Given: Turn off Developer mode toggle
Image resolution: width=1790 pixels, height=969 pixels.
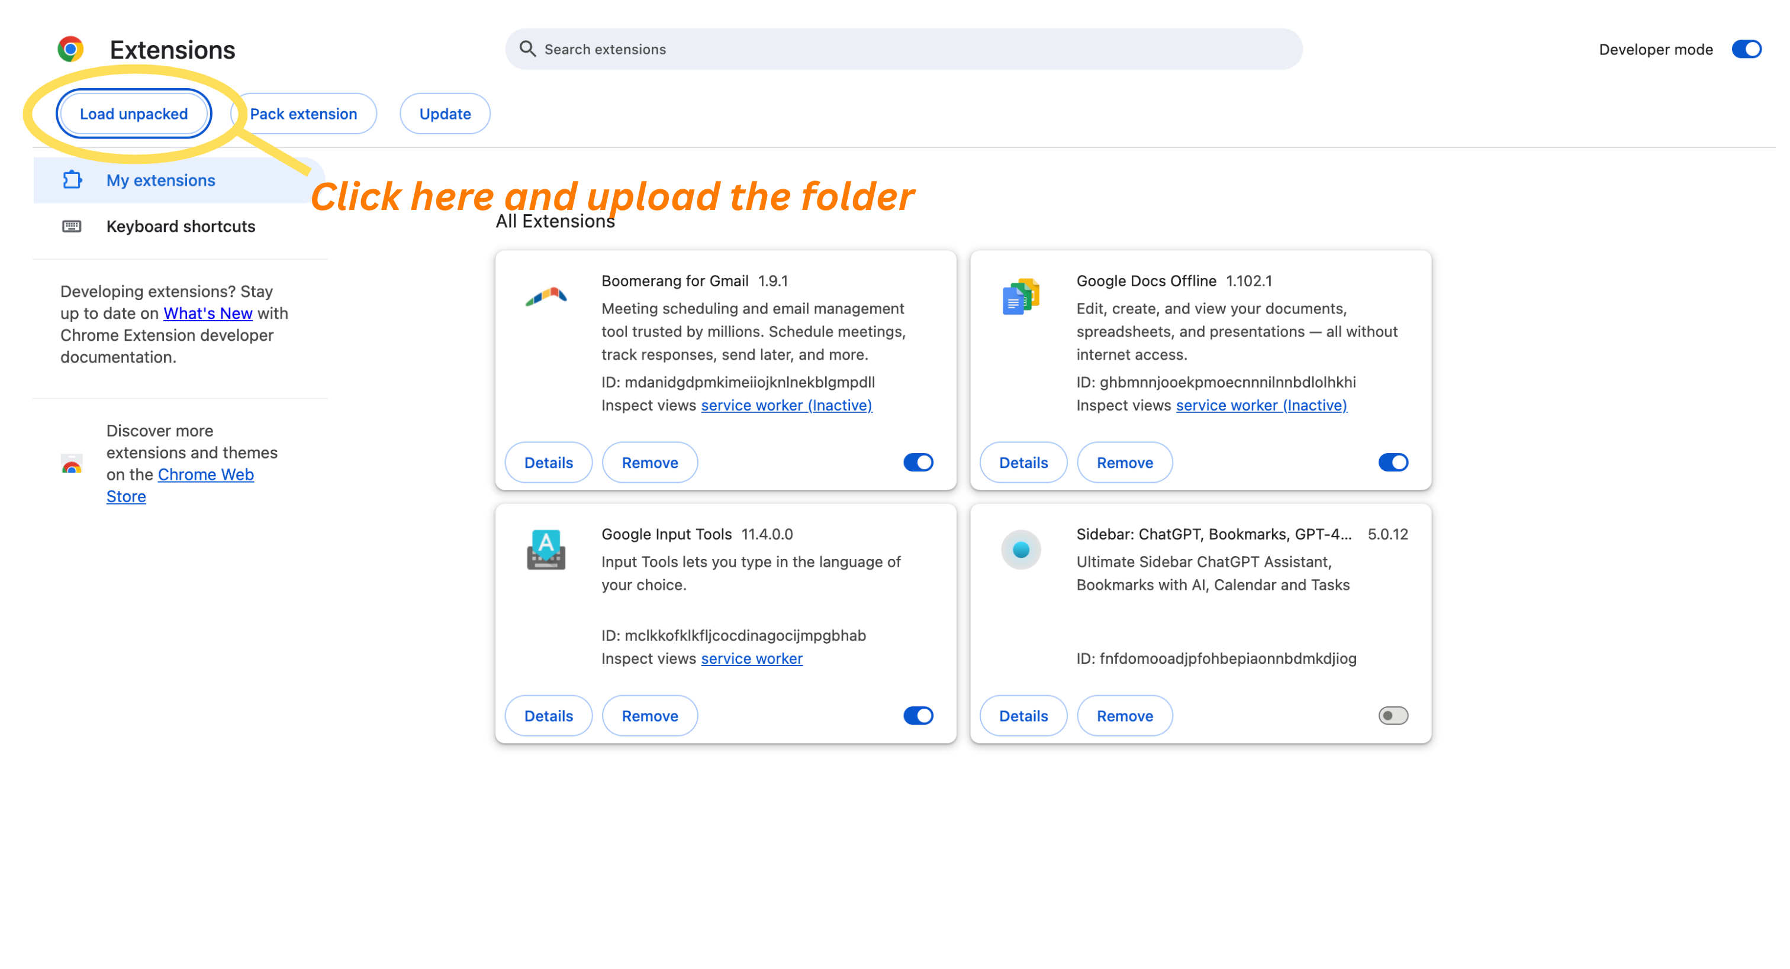Looking at the screenshot, I should point(1746,49).
